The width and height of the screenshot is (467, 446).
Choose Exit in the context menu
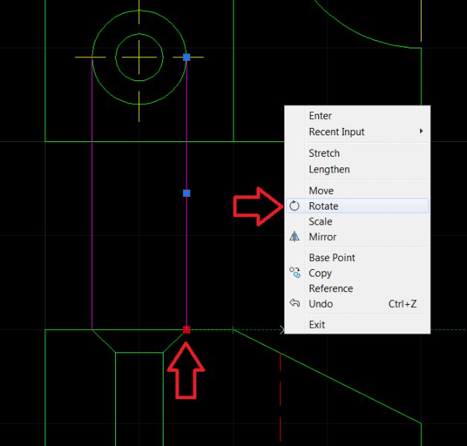pos(357,325)
